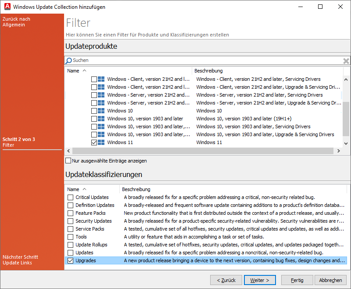
Task: Enable "Nur ausgewählte Einträge anzeigen"
Action: click(x=68, y=160)
